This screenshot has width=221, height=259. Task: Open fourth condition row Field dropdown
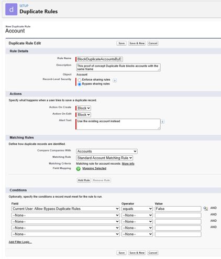click(65, 228)
